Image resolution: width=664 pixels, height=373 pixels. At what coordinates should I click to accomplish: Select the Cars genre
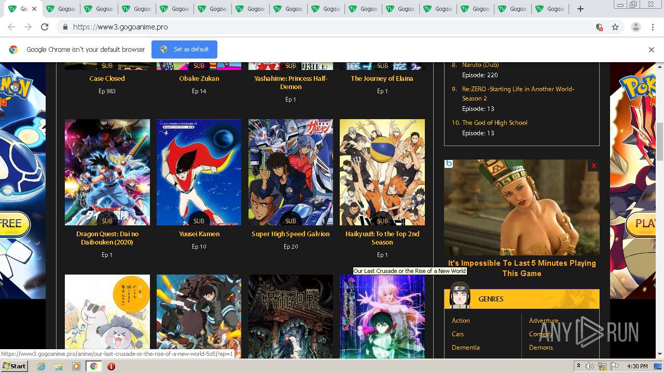[x=458, y=334]
